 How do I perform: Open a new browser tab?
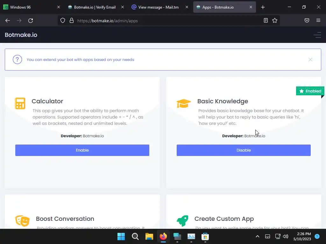pos(263,7)
